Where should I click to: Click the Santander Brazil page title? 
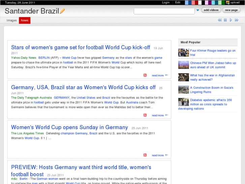[x=32, y=11]
